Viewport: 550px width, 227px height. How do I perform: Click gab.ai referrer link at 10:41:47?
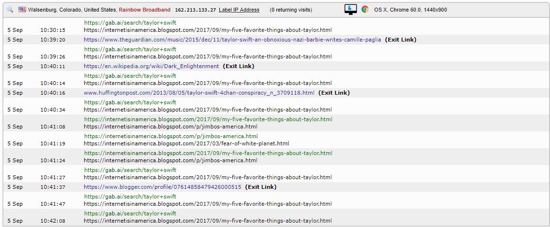[130, 197]
